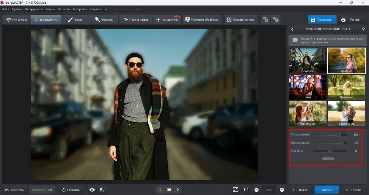Open Пакетная обработка

(201, 20)
